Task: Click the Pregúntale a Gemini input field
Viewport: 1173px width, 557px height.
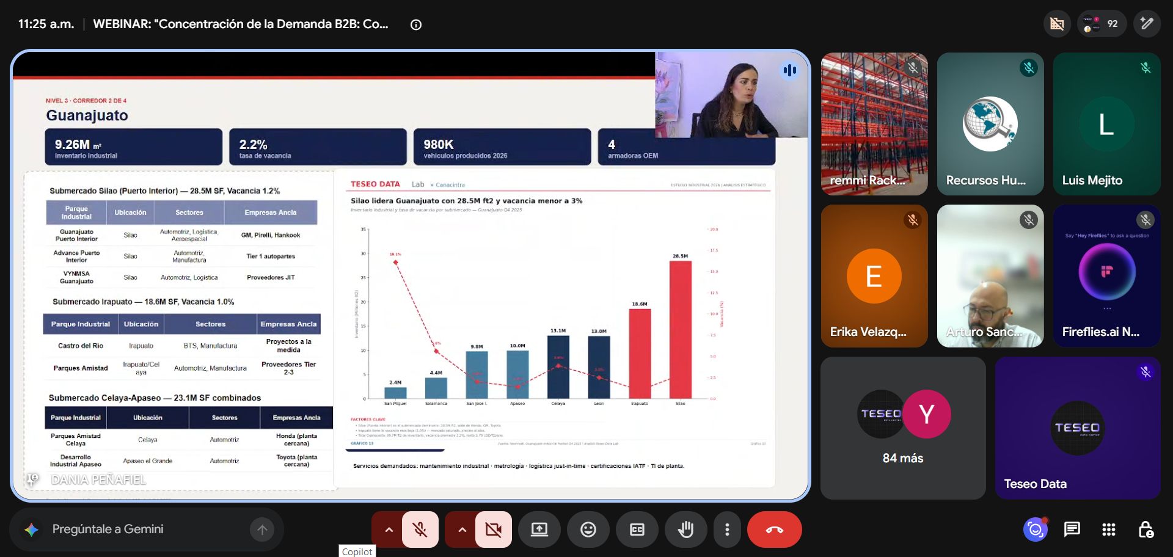Action: click(x=147, y=530)
